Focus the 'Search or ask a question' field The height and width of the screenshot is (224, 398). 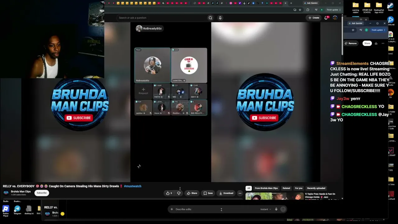tap(162, 18)
